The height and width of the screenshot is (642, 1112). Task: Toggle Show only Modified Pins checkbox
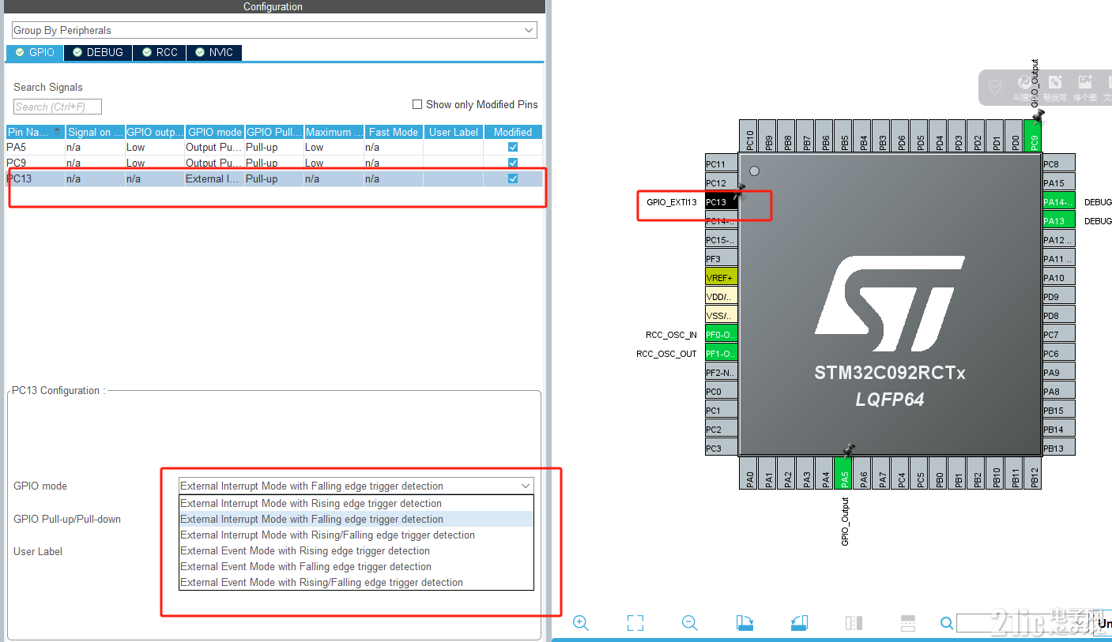click(417, 104)
